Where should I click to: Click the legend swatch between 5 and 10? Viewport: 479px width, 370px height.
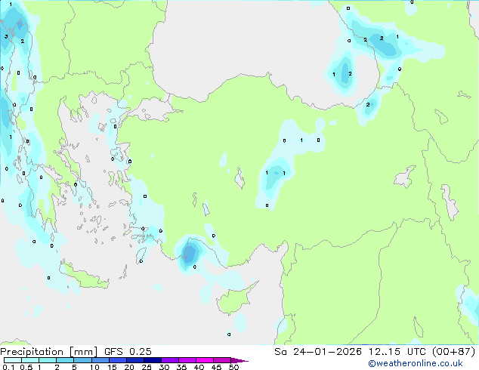click(x=83, y=360)
